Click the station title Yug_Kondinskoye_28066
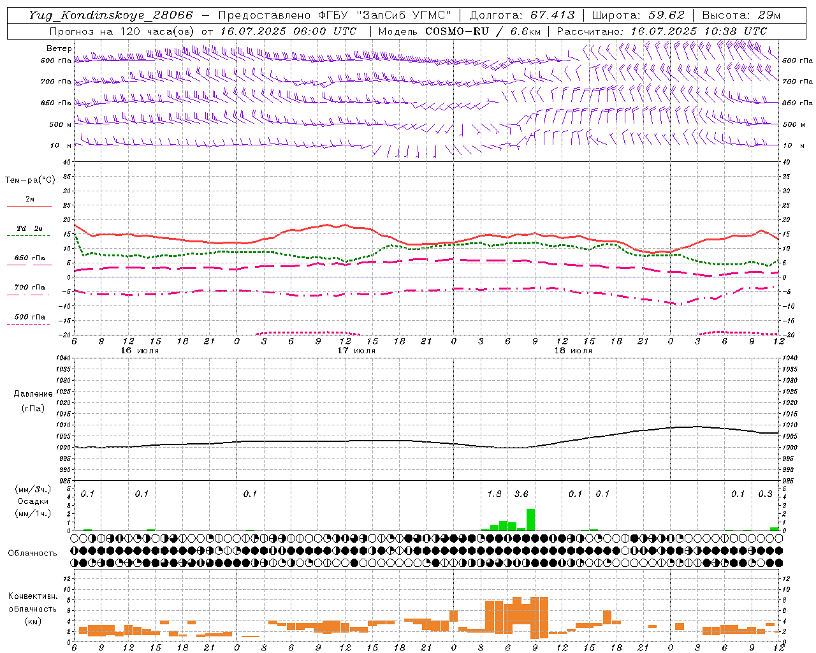This screenshot has width=816, height=653. (110, 15)
